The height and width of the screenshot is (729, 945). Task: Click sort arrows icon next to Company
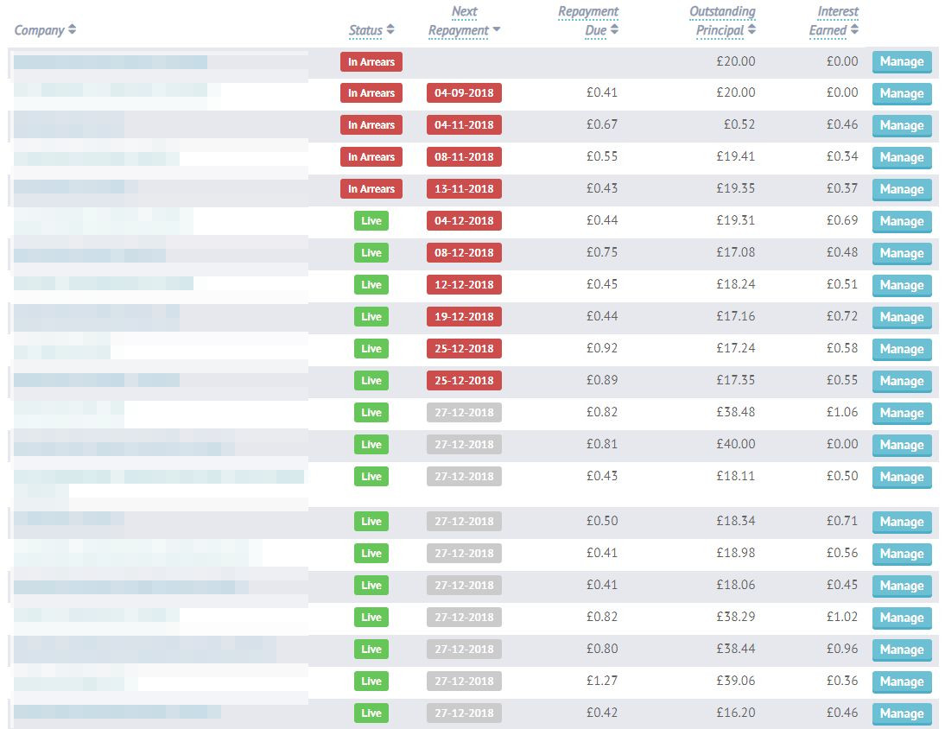pos(72,29)
